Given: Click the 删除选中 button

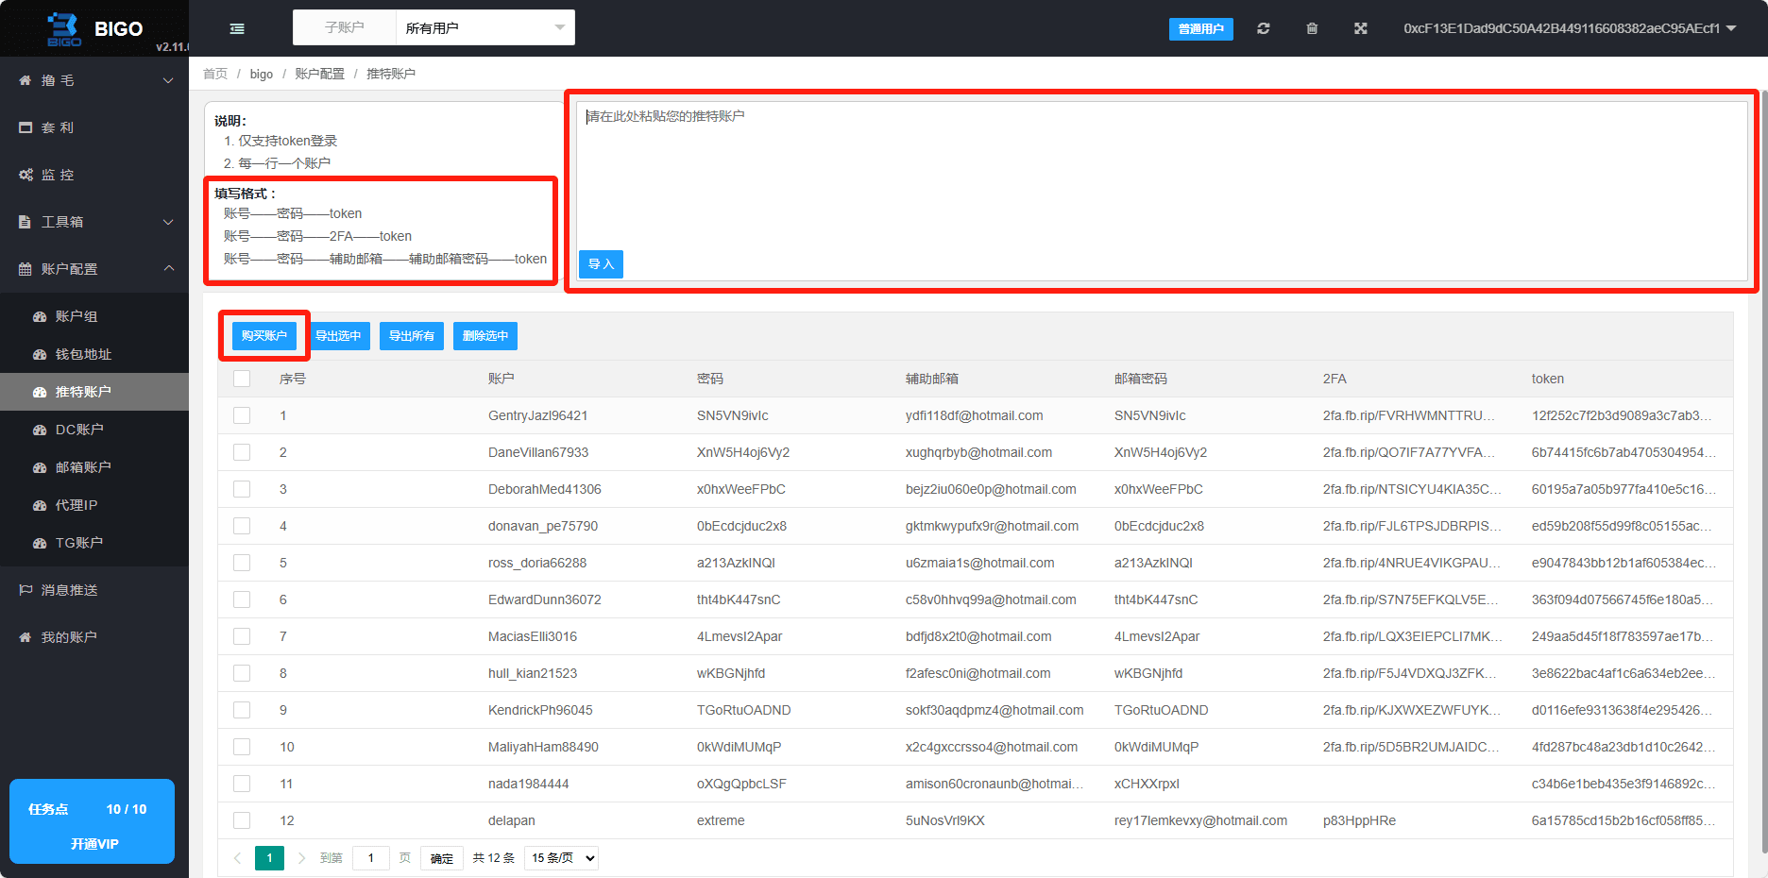Looking at the screenshot, I should click(485, 336).
